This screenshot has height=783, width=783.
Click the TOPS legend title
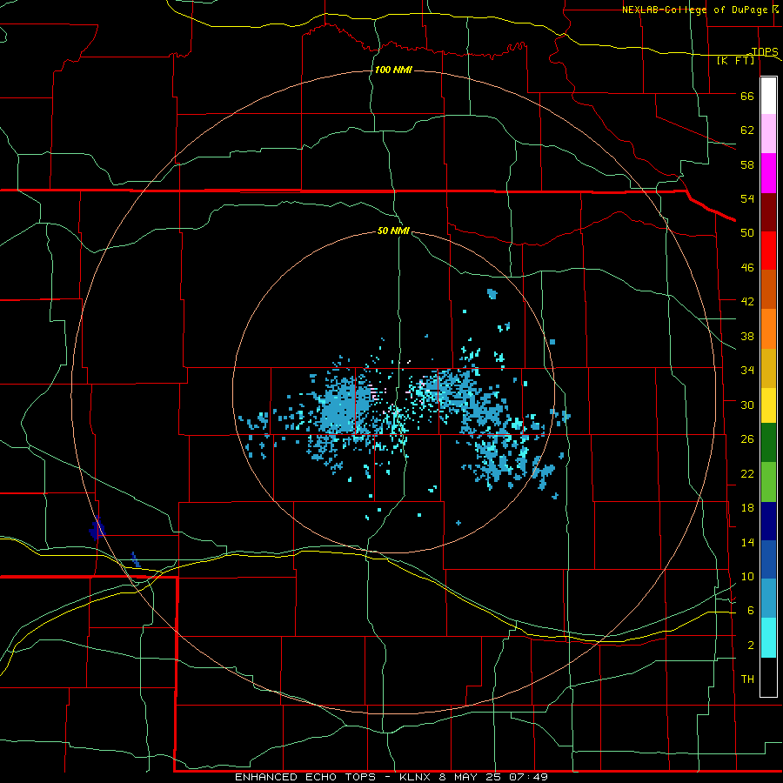(765, 51)
